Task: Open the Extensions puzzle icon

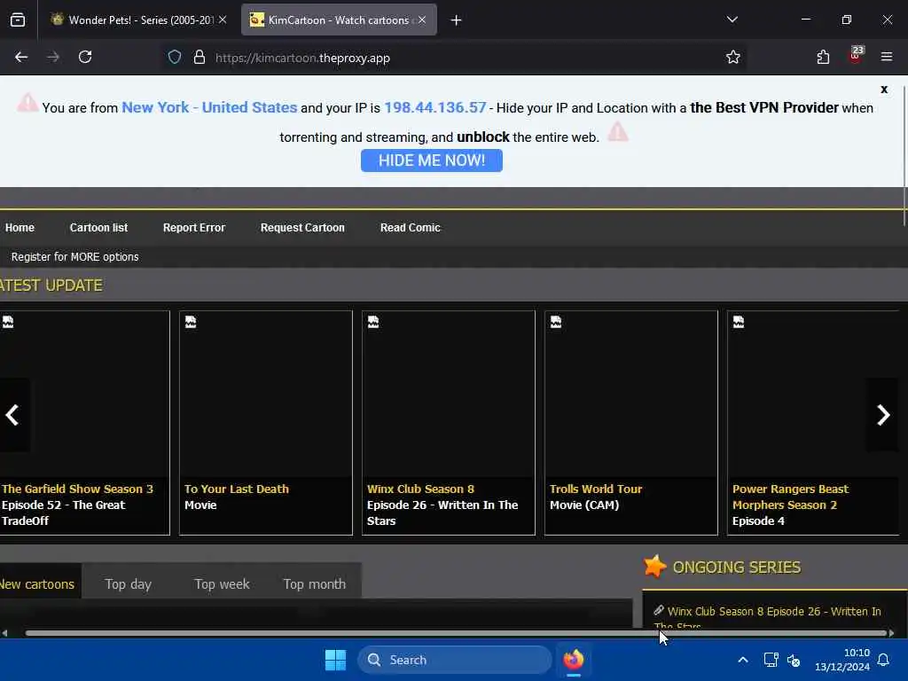Action: tap(823, 57)
